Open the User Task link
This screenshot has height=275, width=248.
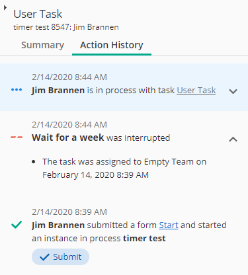click(x=196, y=91)
